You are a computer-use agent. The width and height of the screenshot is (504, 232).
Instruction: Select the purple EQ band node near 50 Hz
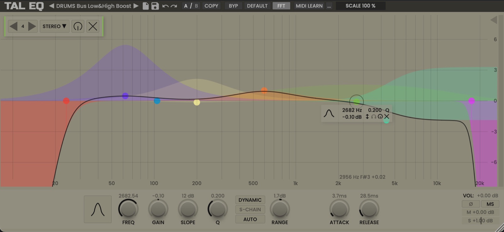pyautogui.click(x=125, y=96)
